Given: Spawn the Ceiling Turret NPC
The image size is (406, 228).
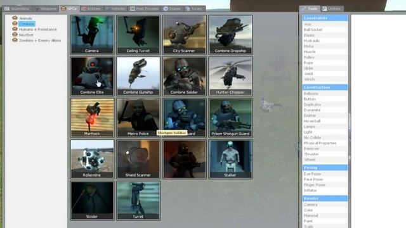Looking at the screenshot, I should (138, 35).
